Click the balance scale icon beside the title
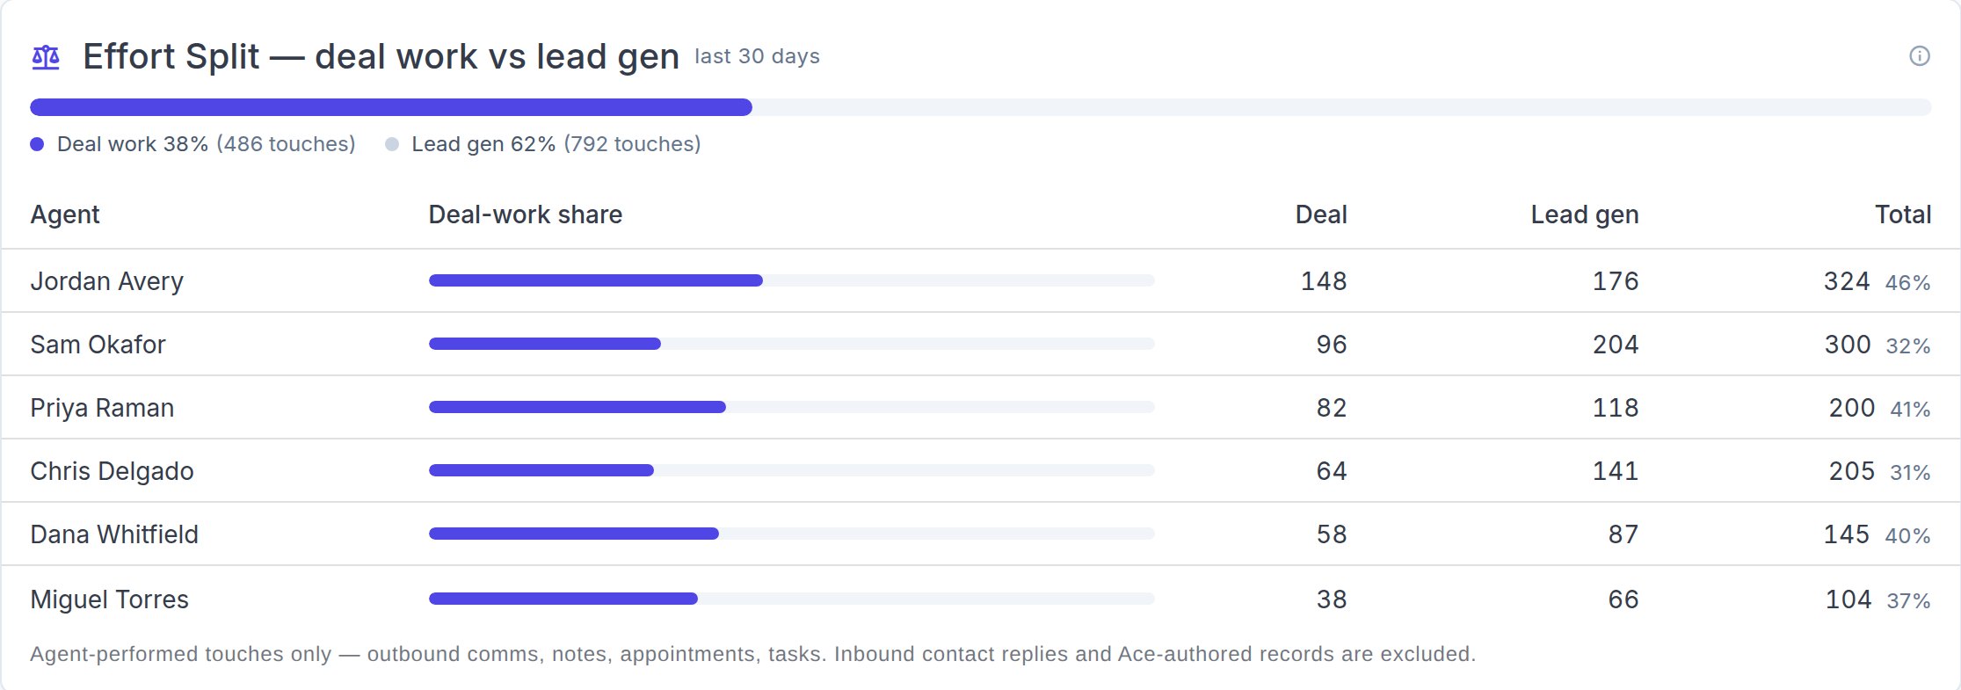This screenshot has width=1961, height=690. 46,57
